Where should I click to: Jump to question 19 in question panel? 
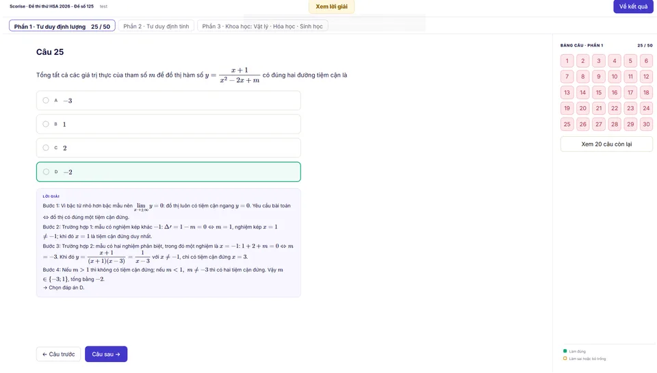pyautogui.click(x=567, y=108)
